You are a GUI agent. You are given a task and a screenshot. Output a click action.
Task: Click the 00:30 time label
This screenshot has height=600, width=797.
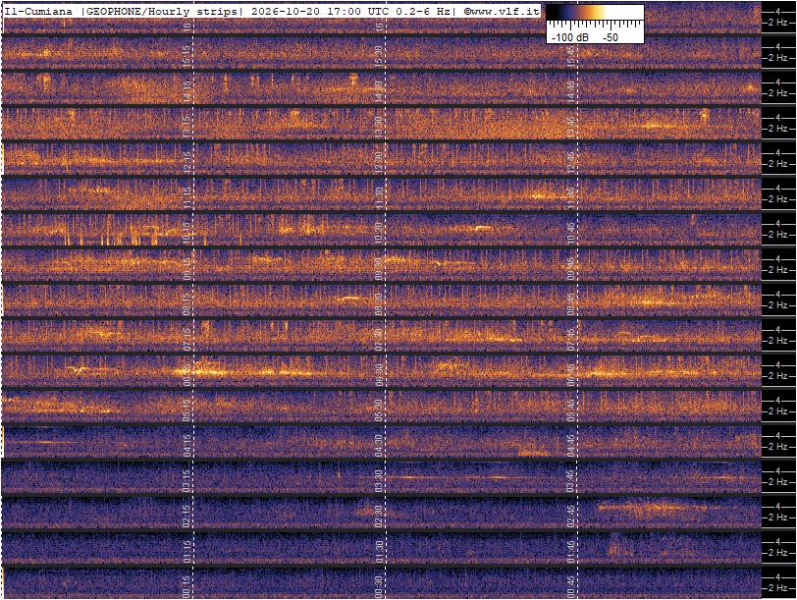pyautogui.click(x=379, y=587)
